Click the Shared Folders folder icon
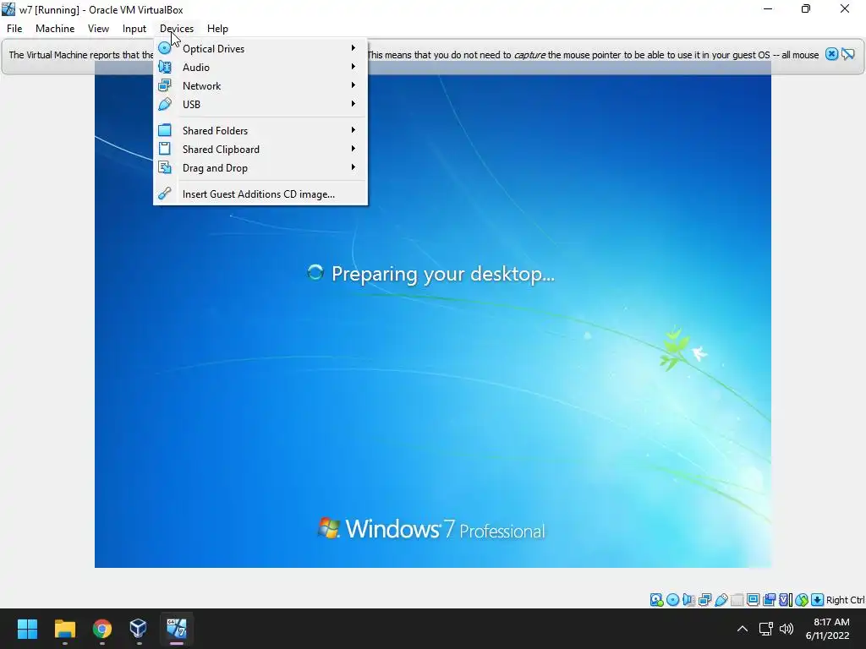The image size is (866, 649). (x=165, y=130)
